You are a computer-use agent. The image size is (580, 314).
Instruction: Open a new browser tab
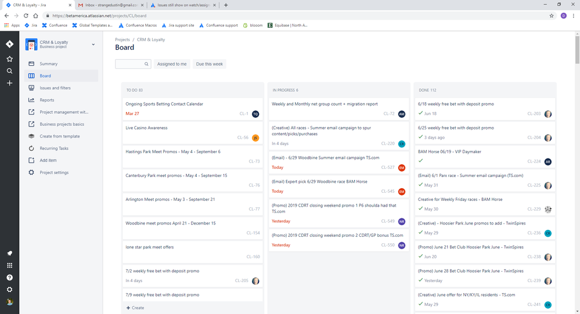click(x=226, y=5)
